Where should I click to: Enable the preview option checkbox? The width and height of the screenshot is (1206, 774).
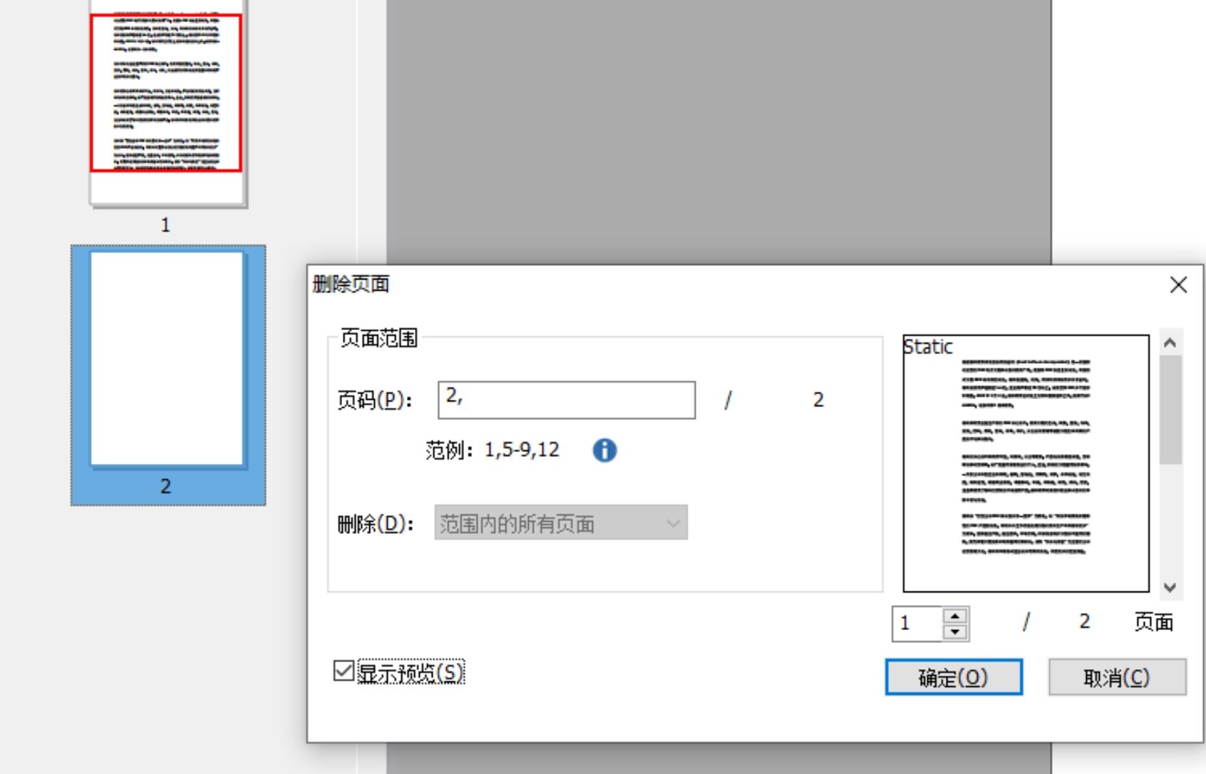(x=343, y=671)
